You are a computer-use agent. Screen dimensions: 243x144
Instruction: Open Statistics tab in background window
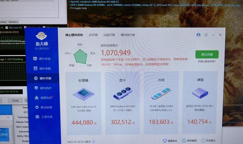pos(13,22)
